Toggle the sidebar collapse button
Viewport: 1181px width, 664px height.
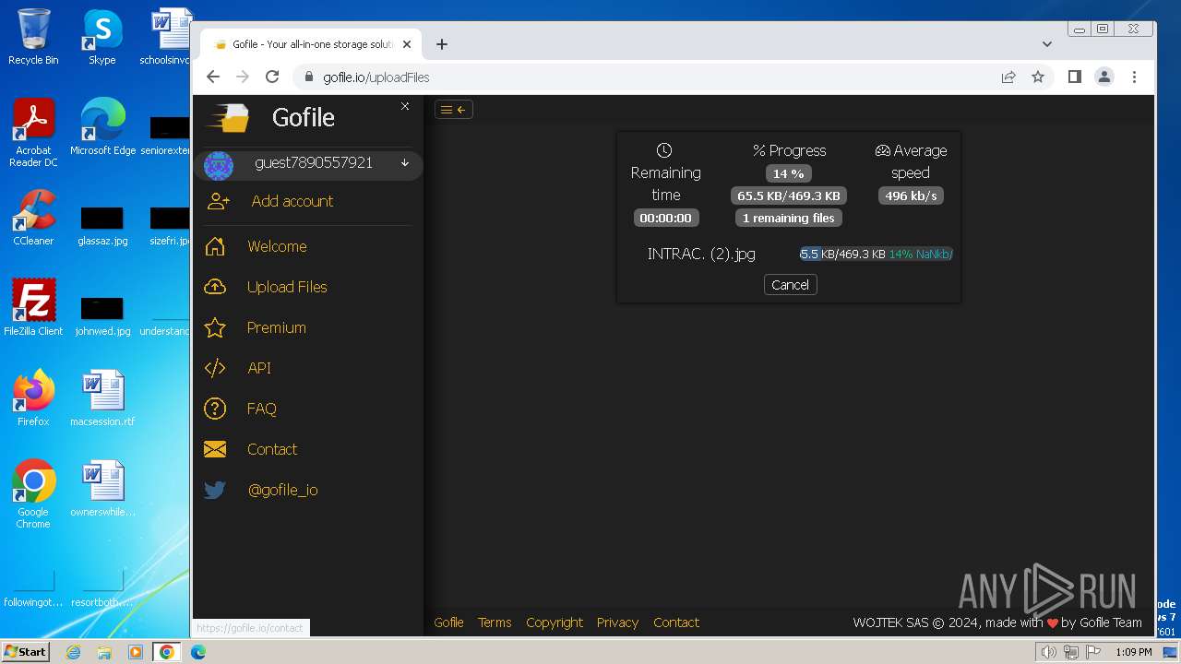coord(453,110)
